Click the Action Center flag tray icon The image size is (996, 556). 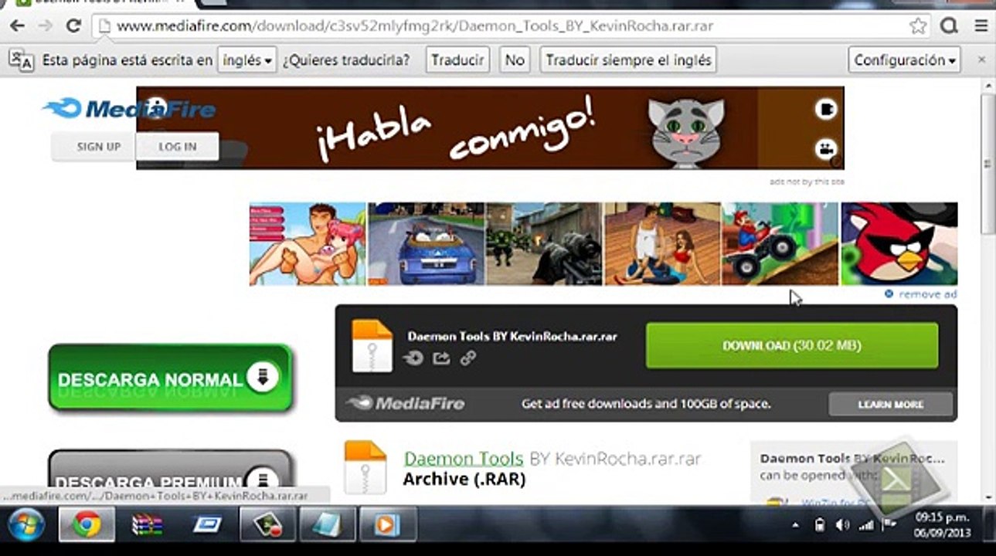point(889,525)
